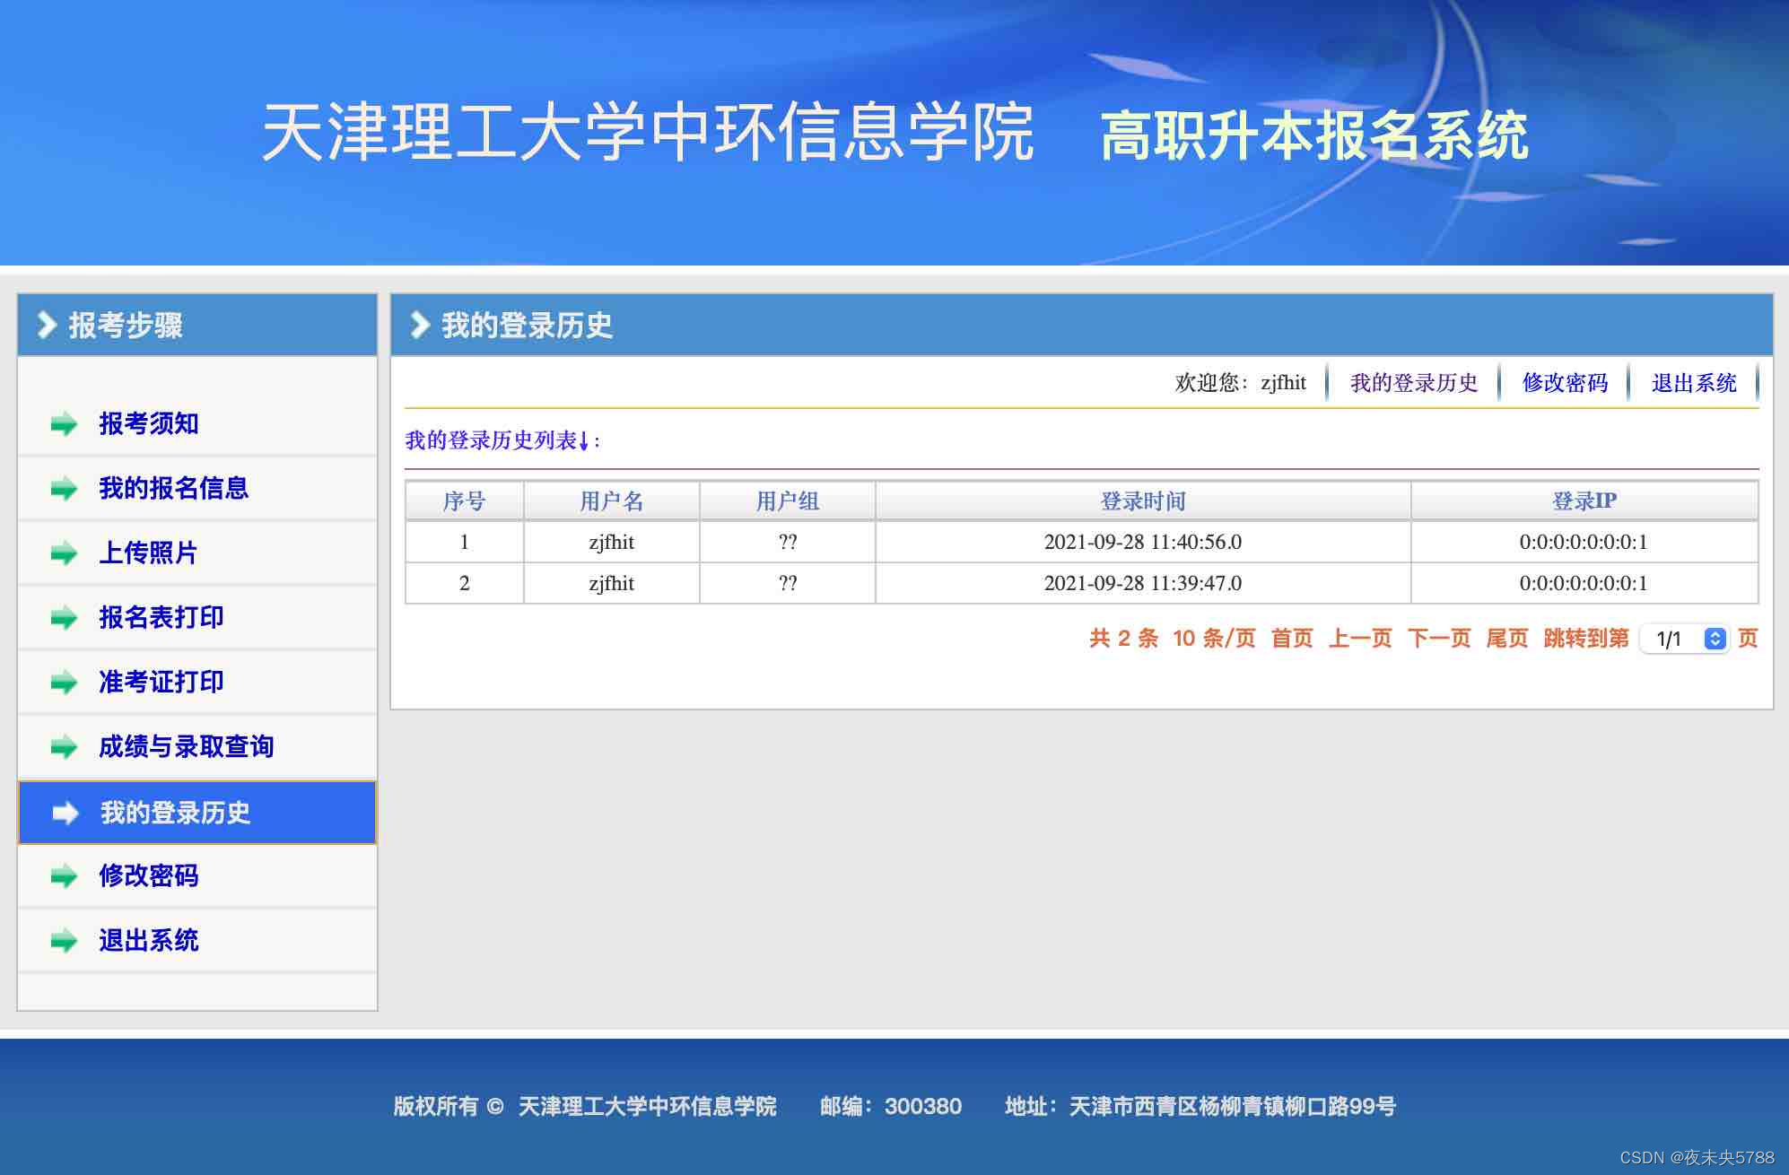The height and width of the screenshot is (1175, 1789).
Task: Click login time 2021-09-28 11:40:56.0
Action: coord(1143,542)
